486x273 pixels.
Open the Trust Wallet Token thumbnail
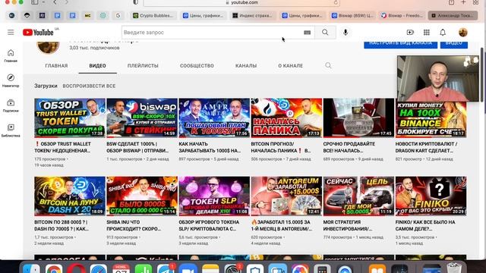coord(70,118)
